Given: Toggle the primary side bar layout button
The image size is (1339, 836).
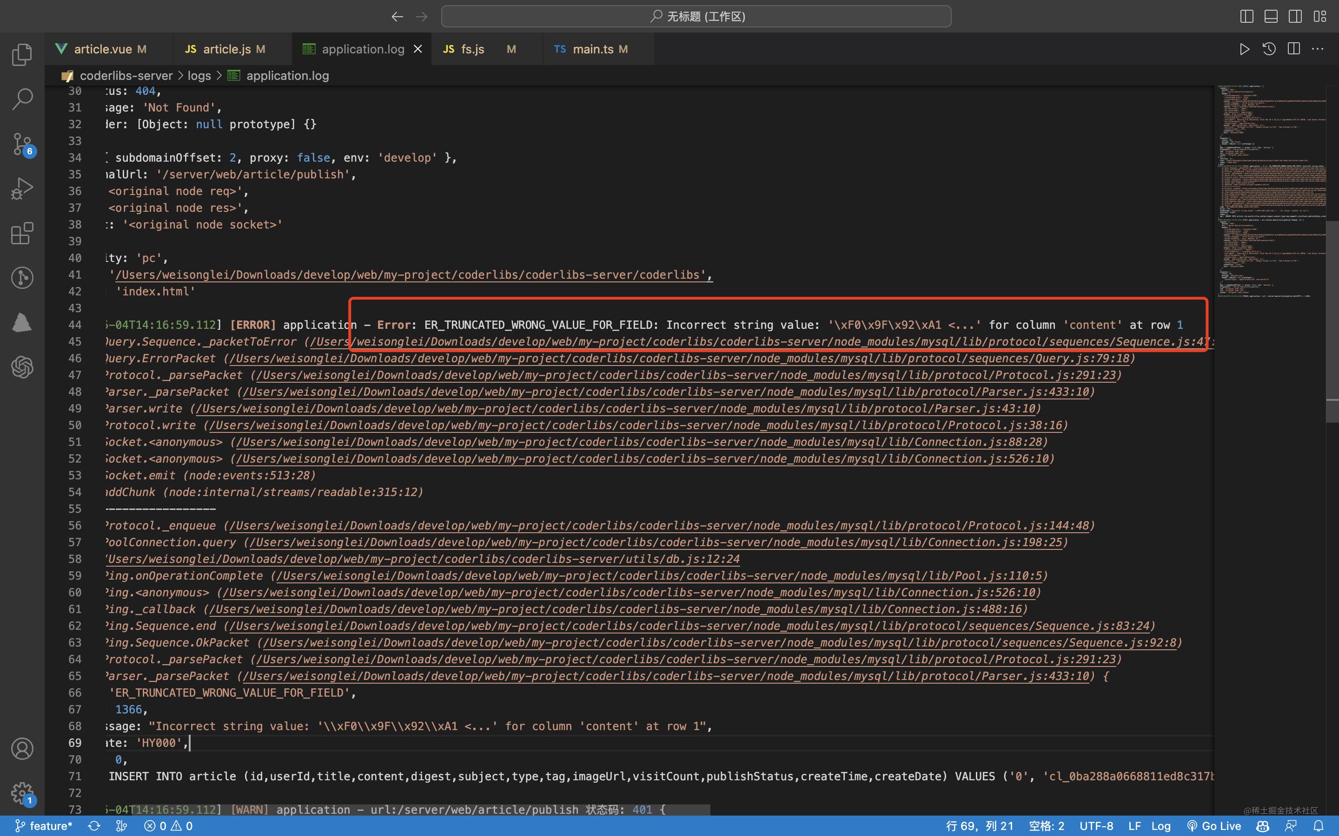Looking at the screenshot, I should (x=1246, y=17).
